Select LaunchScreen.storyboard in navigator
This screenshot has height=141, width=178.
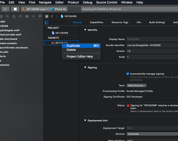[14, 48]
